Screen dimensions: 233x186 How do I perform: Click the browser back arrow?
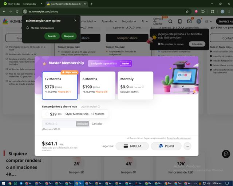click(4, 12)
